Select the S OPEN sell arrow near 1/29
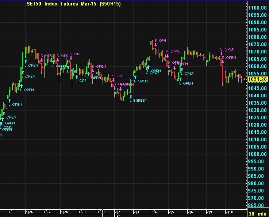The height and width of the screenshot is (217, 269). click(93, 71)
